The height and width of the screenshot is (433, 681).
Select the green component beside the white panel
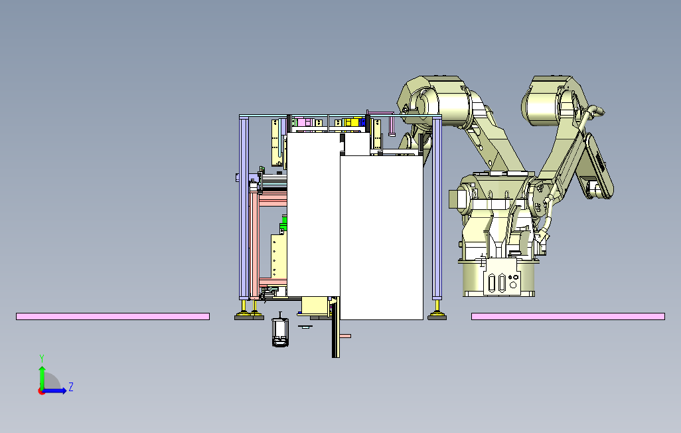283,223
